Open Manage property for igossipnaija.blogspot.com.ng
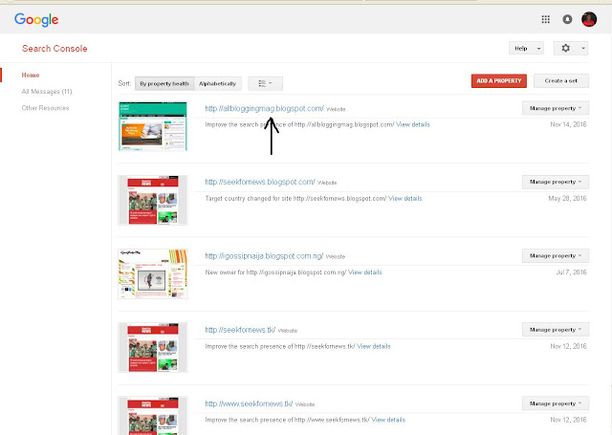612x435 pixels. pyautogui.click(x=556, y=256)
